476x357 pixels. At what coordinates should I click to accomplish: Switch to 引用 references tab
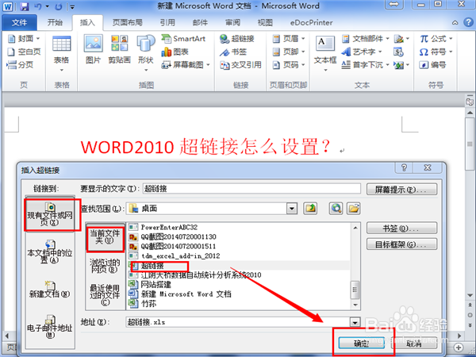click(x=167, y=22)
